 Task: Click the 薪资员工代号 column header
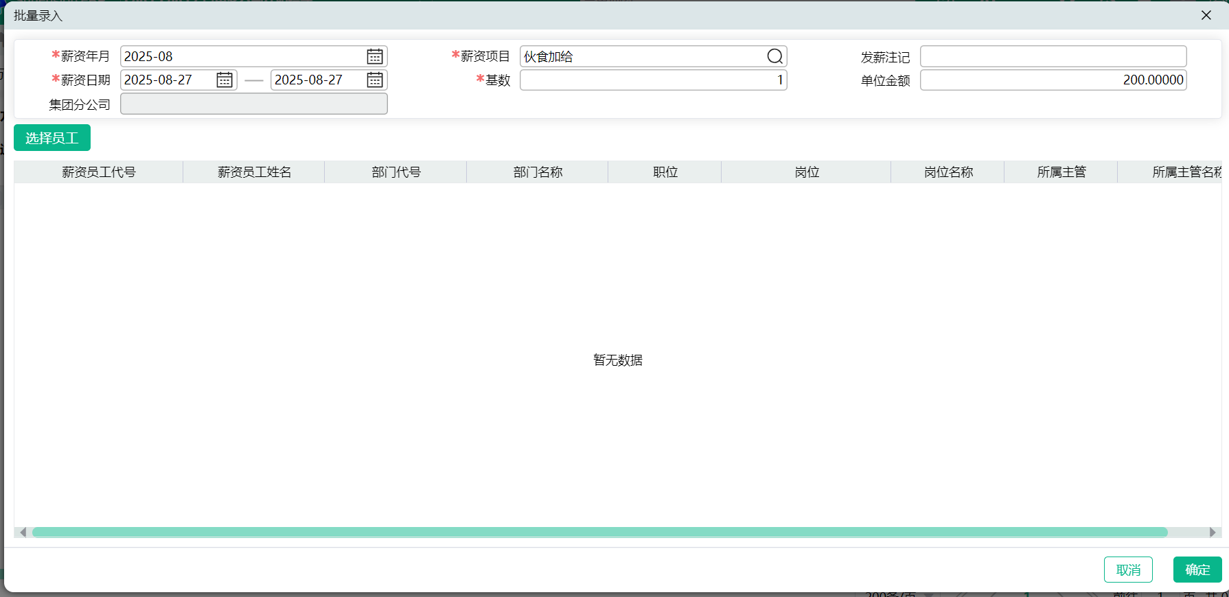click(x=99, y=172)
